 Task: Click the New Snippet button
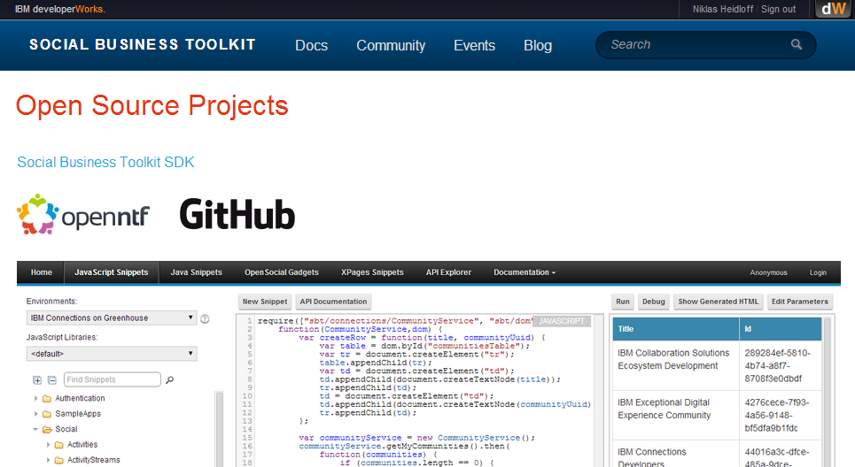click(x=265, y=302)
